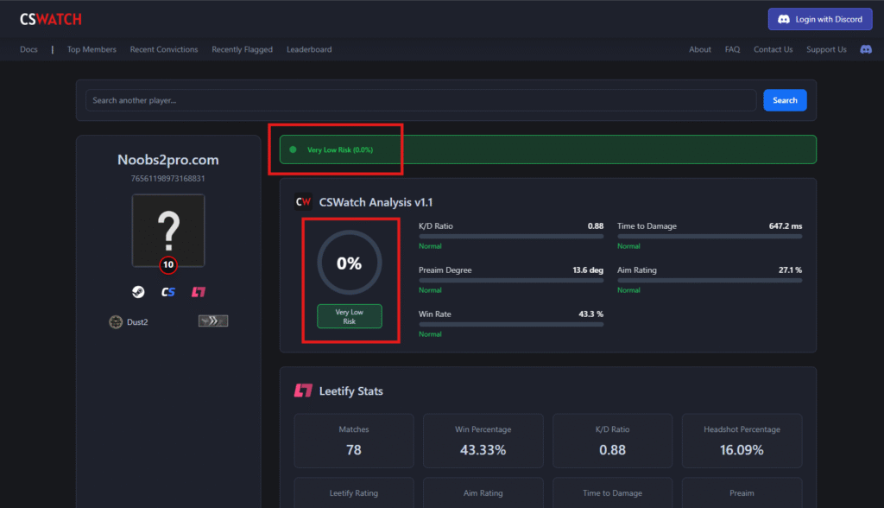Click the rank chevron badge beside Dust2
This screenshot has width=884, height=508.
(x=213, y=321)
